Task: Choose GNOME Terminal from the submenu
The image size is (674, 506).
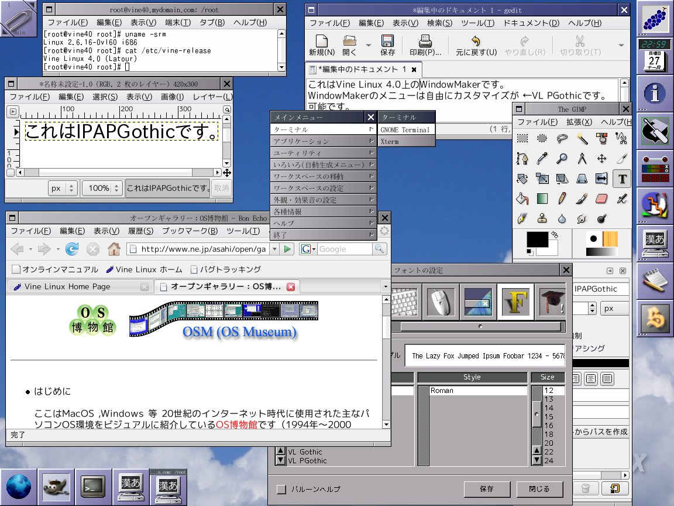Action: pyautogui.click(x=407, y=129)
